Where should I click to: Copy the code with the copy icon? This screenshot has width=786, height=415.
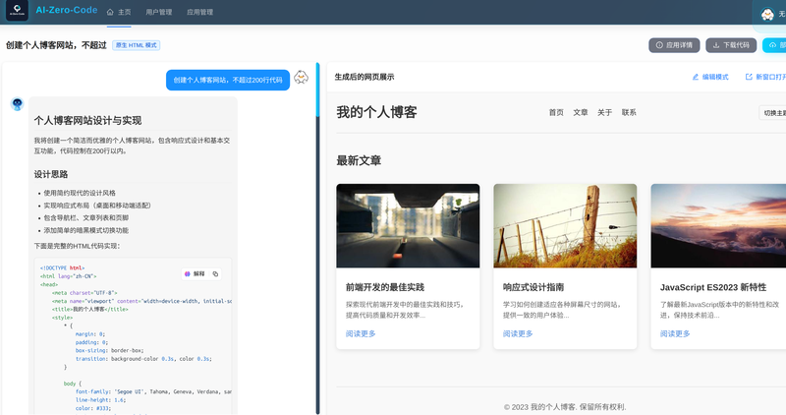click(x=215, y=274)
